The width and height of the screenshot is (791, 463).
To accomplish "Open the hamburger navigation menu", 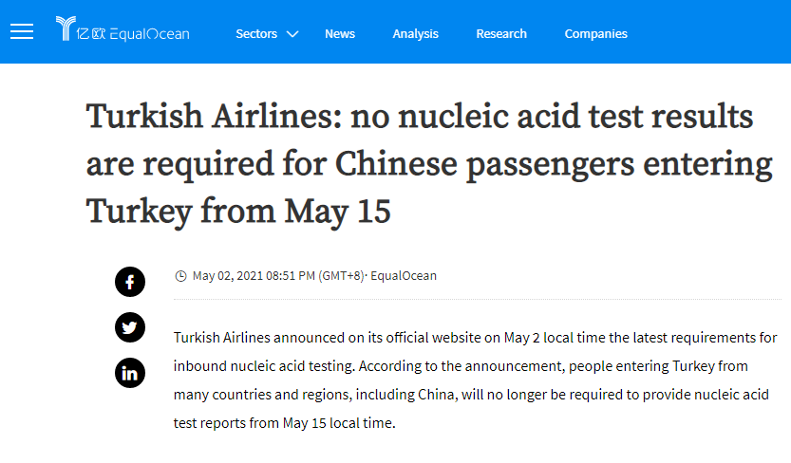I will [22, 32].
